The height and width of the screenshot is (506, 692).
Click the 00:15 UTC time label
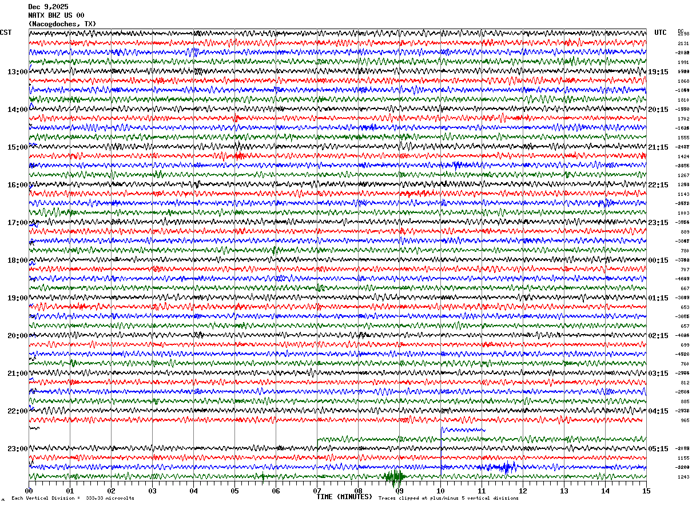coord(658,260)
